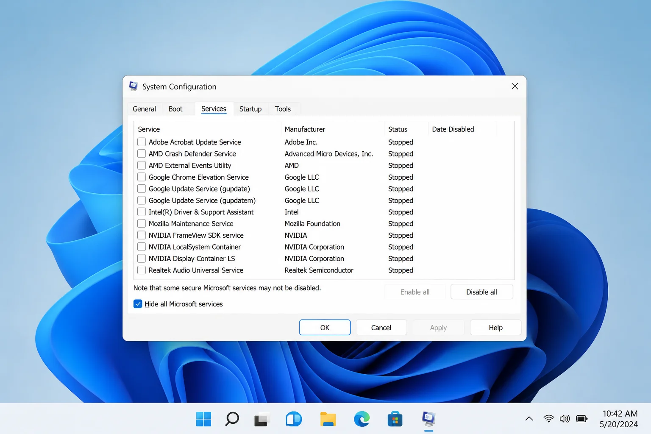Image resolution: width=651 pixels, height=434 pixels.
Task: Click 'NVIDIA' cell in FrameView row
Action: click(296, 235)
